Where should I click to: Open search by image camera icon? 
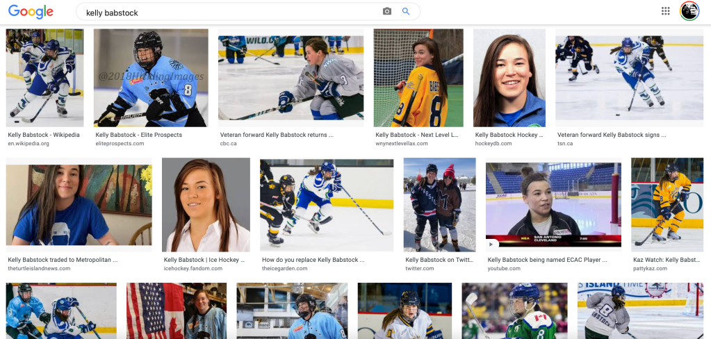(x=387, y=11)
